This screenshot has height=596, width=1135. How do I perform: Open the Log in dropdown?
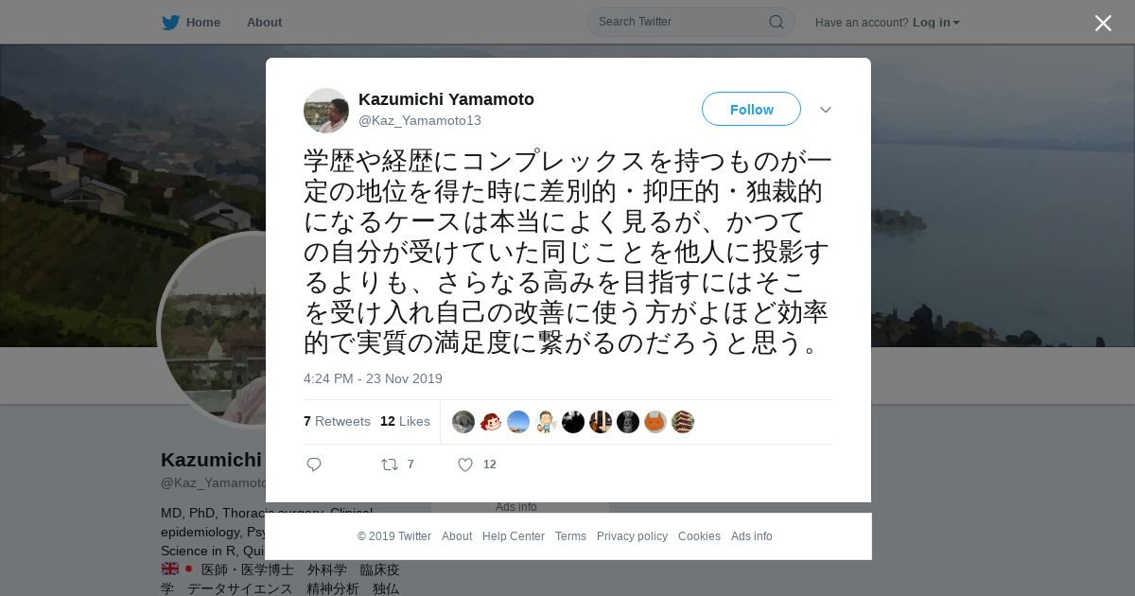[x=935, y=22]
